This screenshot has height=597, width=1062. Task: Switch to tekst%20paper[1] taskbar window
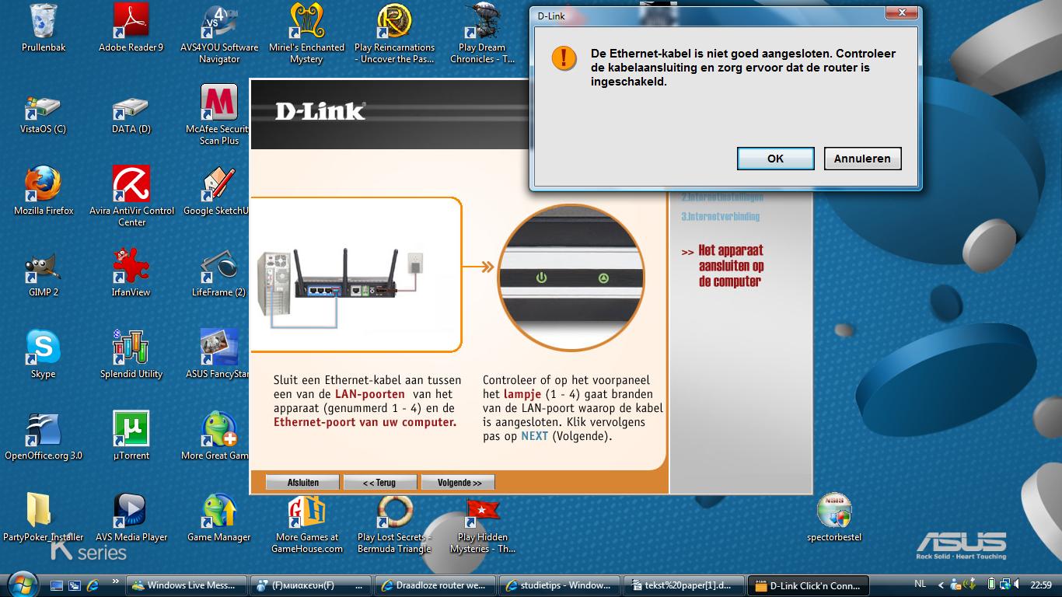pyautogui.click(x=684, y=585)
